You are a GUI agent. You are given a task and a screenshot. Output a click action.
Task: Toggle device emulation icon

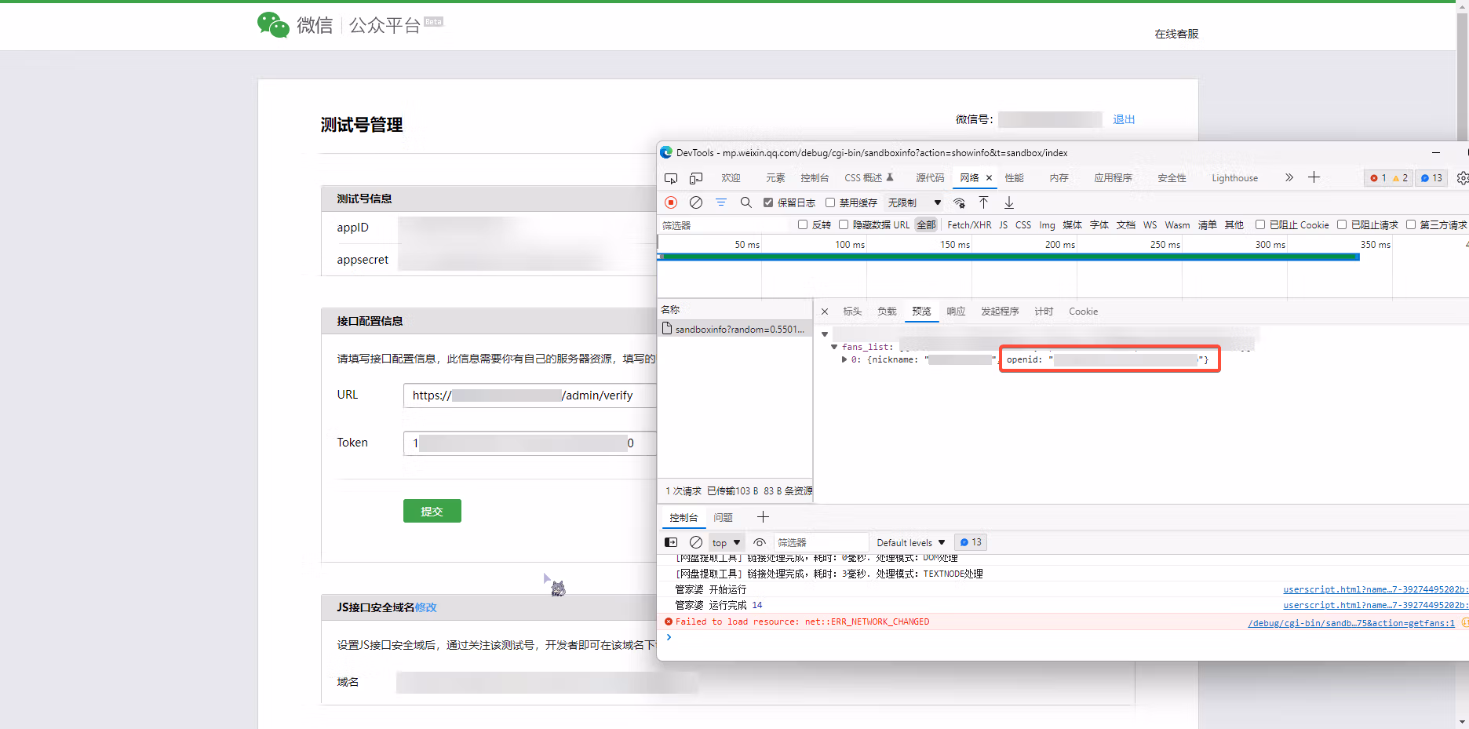[696, 178]
